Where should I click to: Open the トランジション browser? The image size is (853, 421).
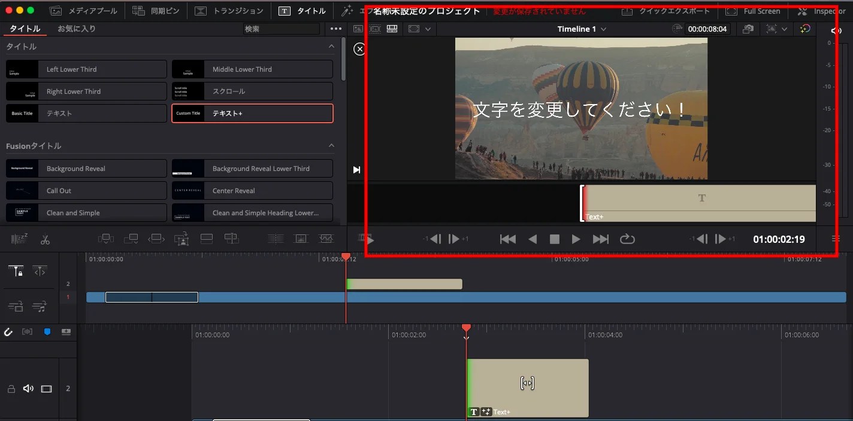[229, 11]
